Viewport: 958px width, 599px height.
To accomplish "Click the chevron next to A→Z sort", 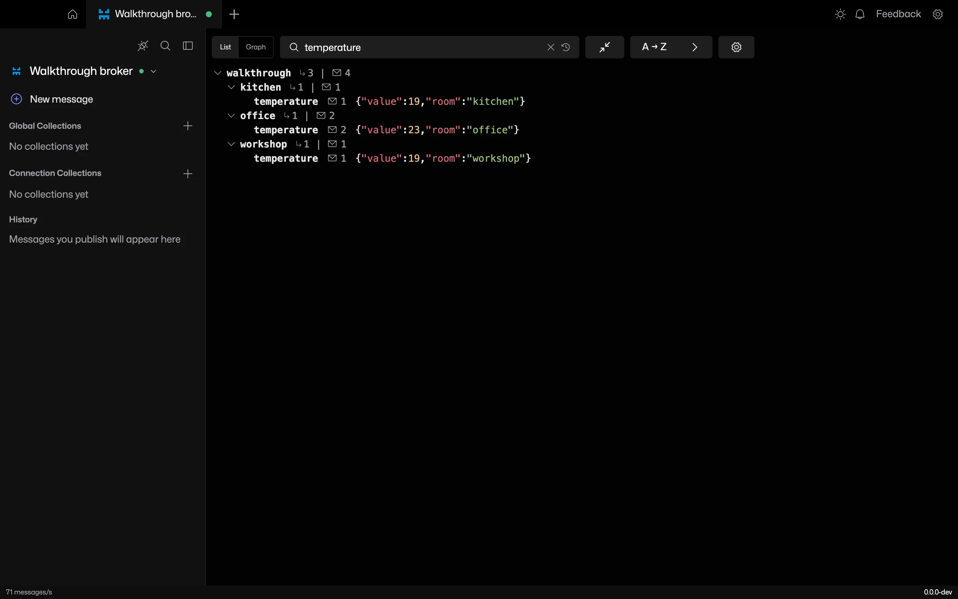I will 695,47.
